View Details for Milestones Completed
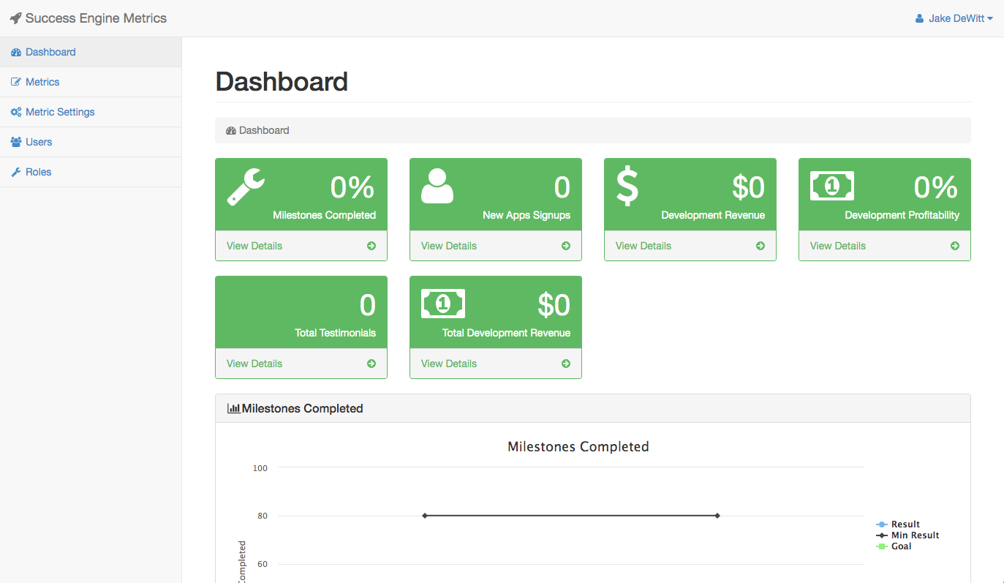This screenshot has height=583, width=1004. click(254, 246)
